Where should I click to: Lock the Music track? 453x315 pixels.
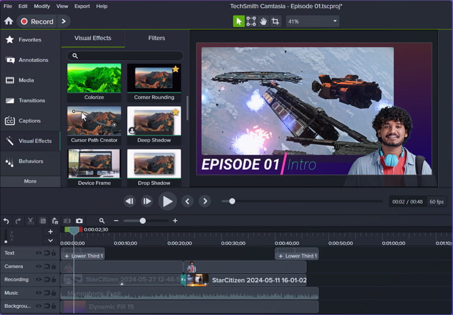pos(54,293)
